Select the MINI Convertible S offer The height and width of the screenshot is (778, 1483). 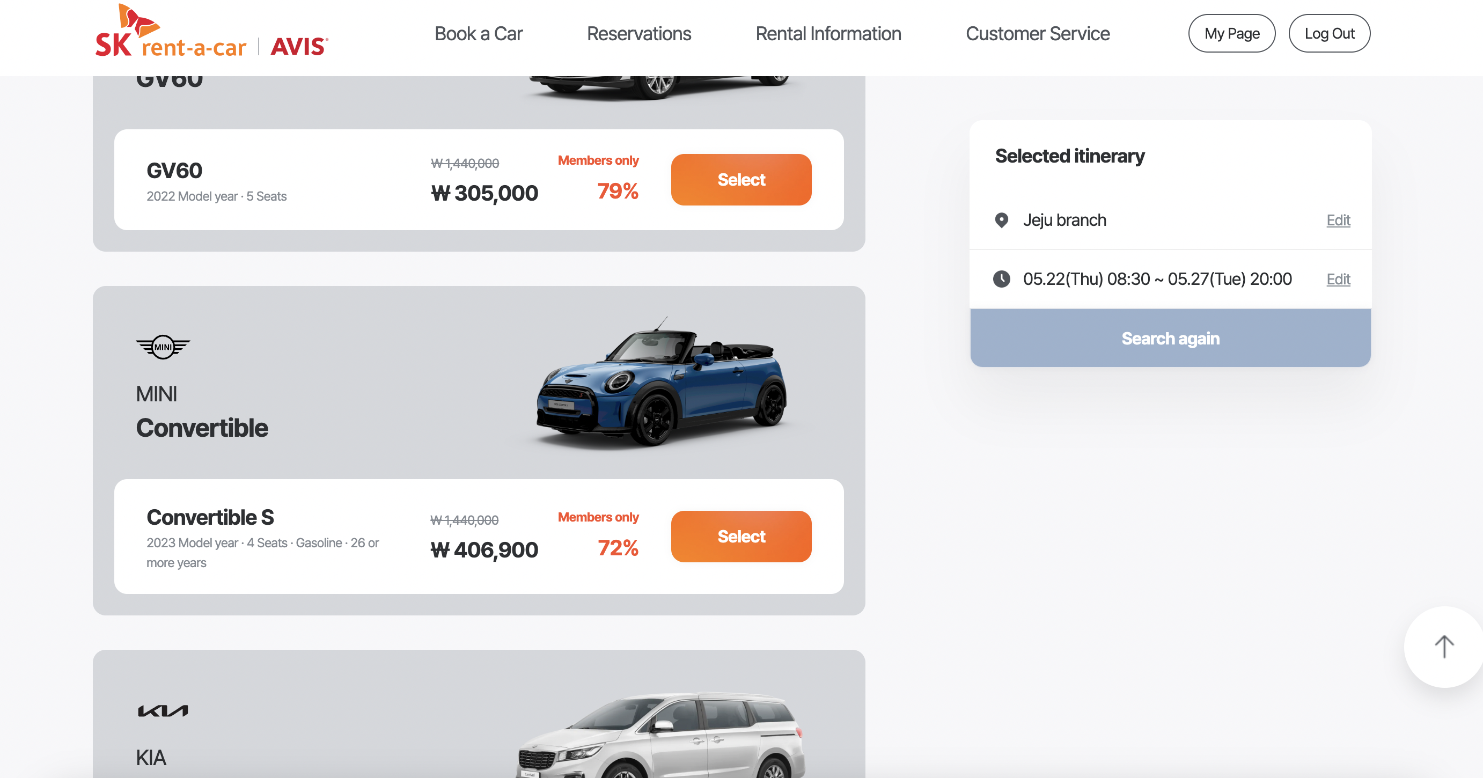pyautogui.click(x=741, y=536)
